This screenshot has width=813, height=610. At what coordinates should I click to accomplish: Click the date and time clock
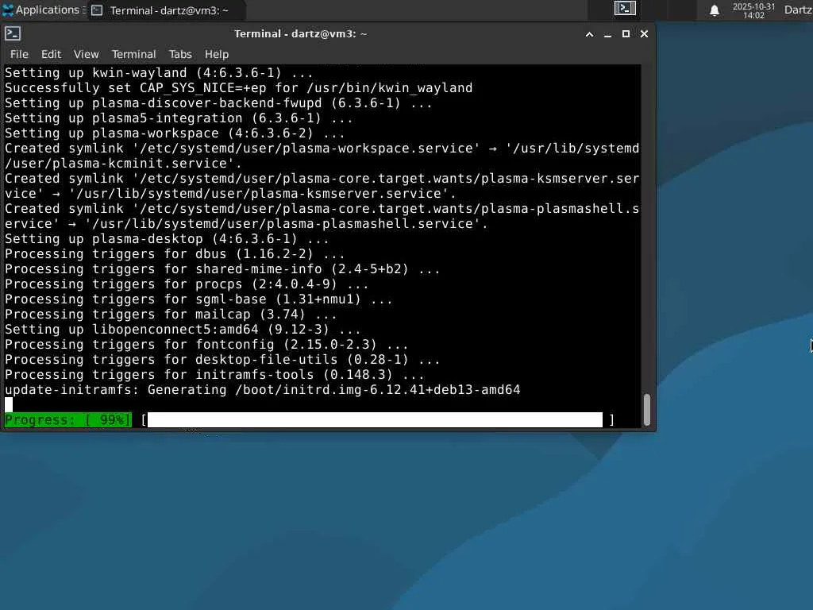click(x=753, y=10)
